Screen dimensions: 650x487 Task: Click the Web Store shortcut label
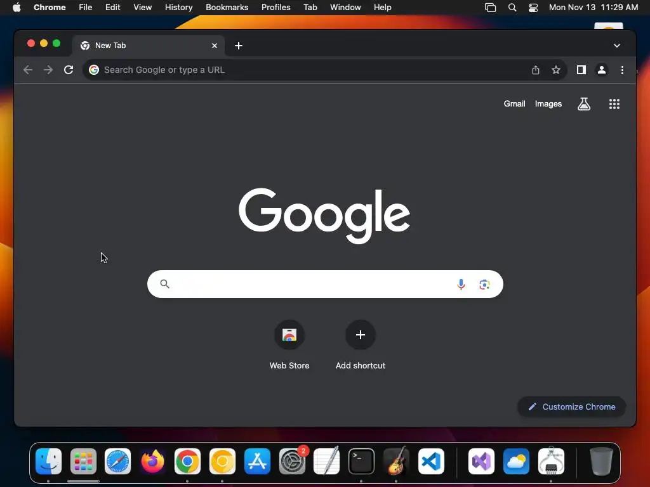pyautogui.click(x=289, y=366)
